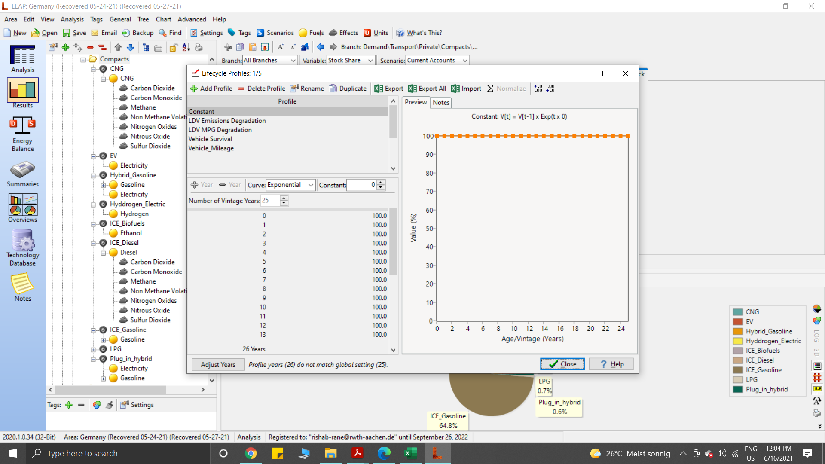Click the Hybrid_Gasoline legend color swatch
Image resolution: width=825 pixels, height=464 pixels.
(738, 331)
